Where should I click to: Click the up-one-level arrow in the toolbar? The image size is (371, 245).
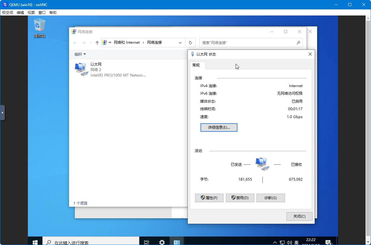pos(97,43)
